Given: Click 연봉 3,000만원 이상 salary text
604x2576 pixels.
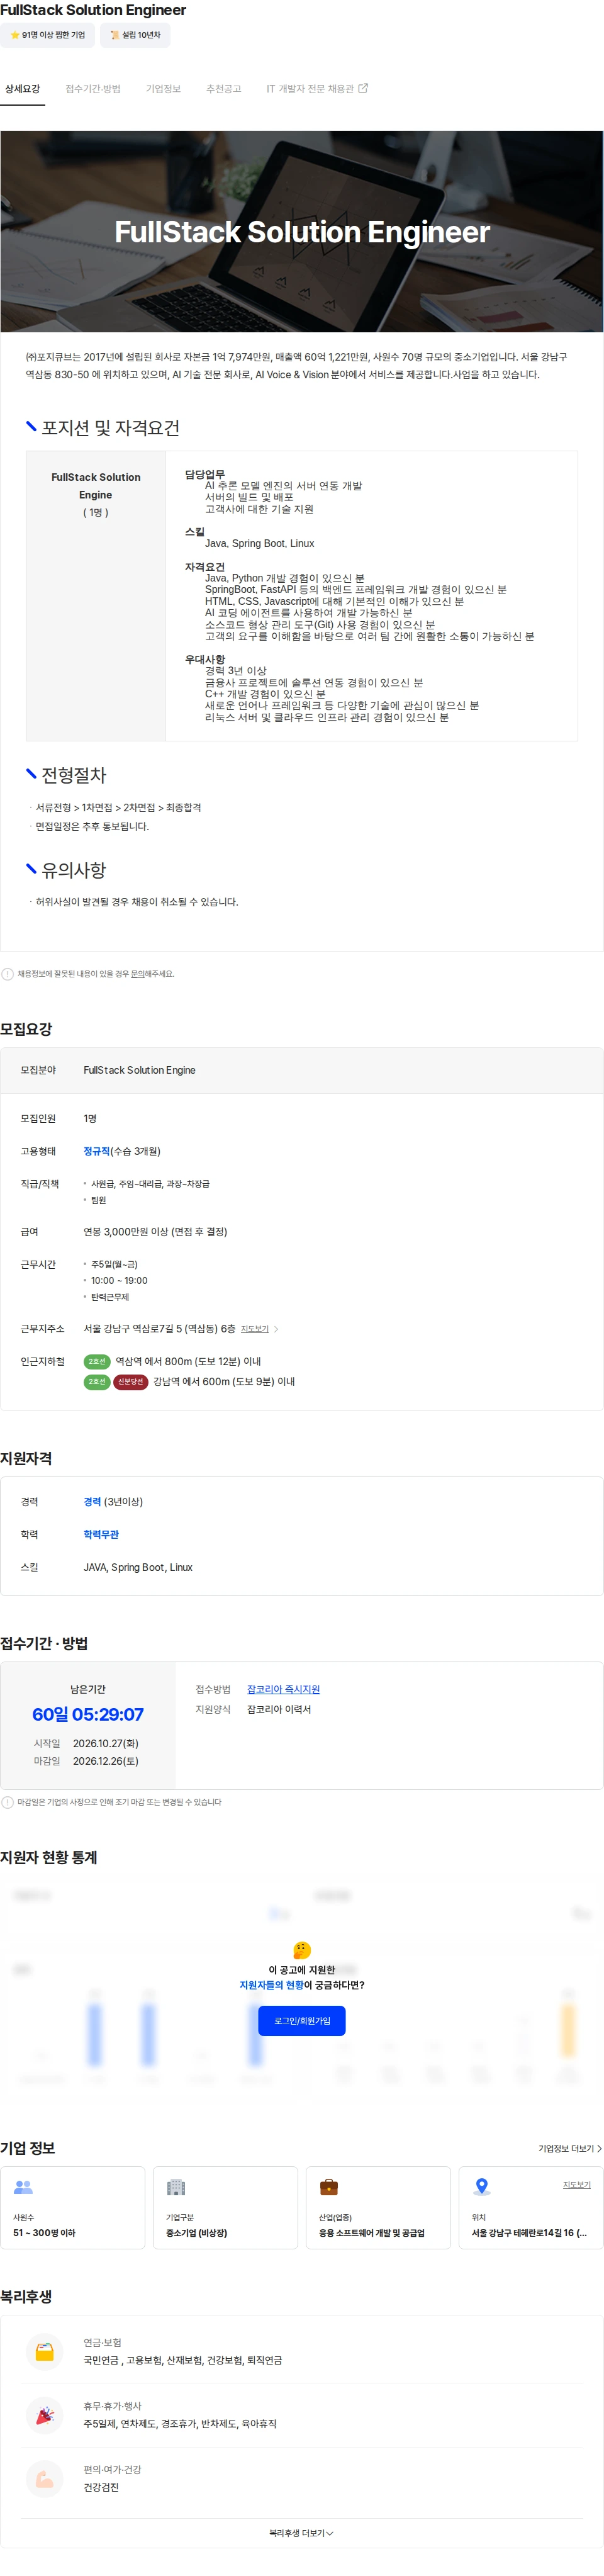Looking at the screenshot, I should coord(155,1232).
